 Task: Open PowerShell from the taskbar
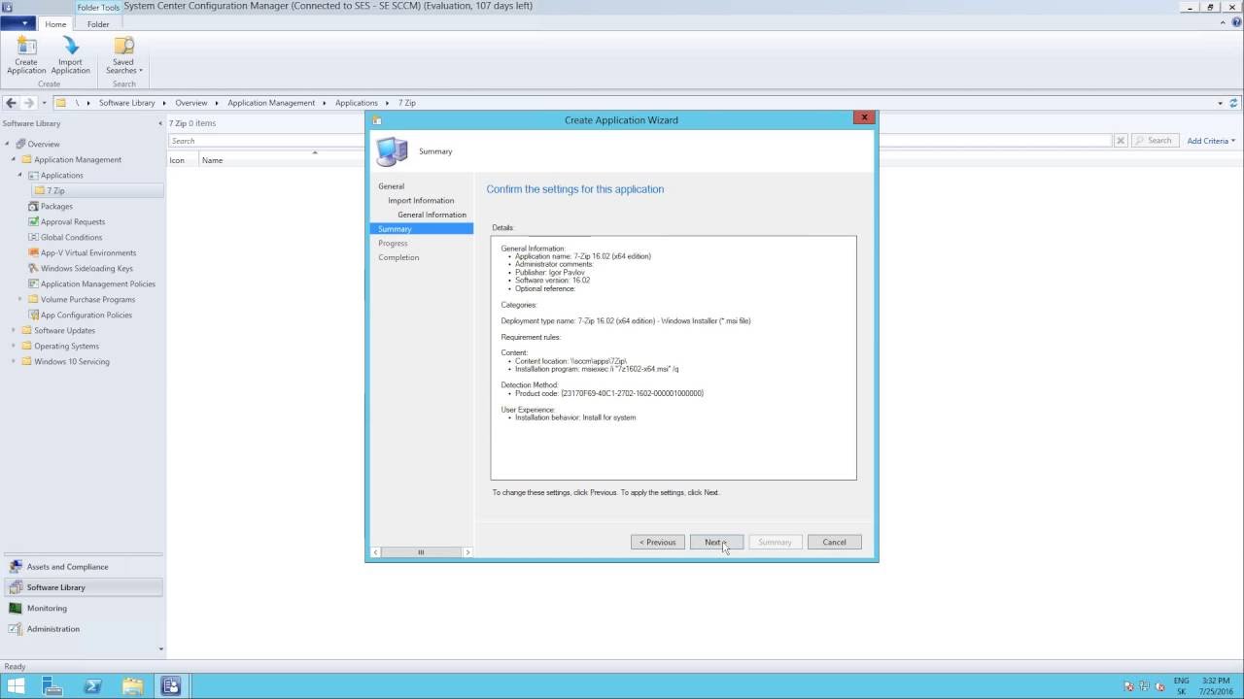pyautogui.click(x=92, y=686)
